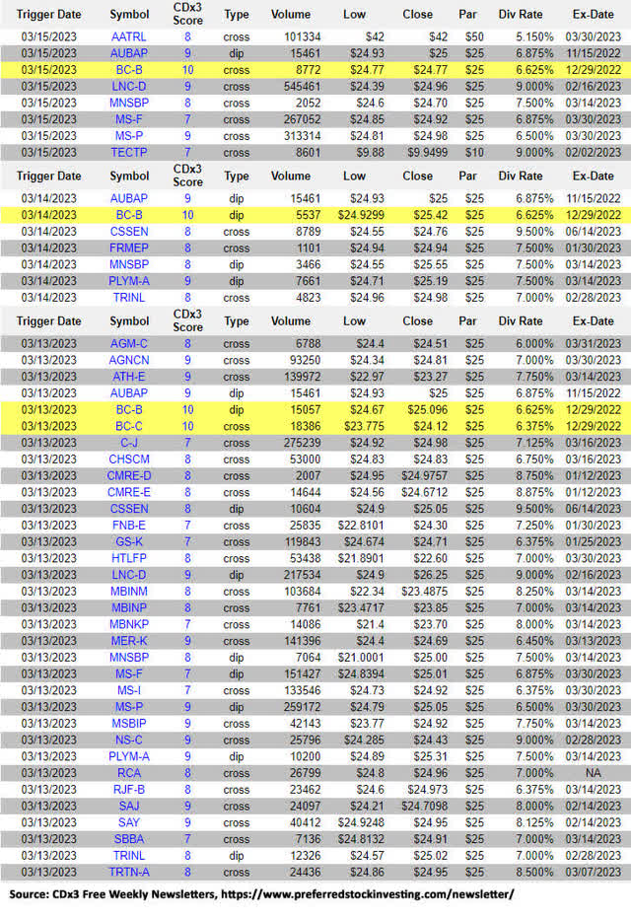Click BC-B symbol in the 03/15/2023 row
This screenshot has width=631, height=917.
[128, 70]
